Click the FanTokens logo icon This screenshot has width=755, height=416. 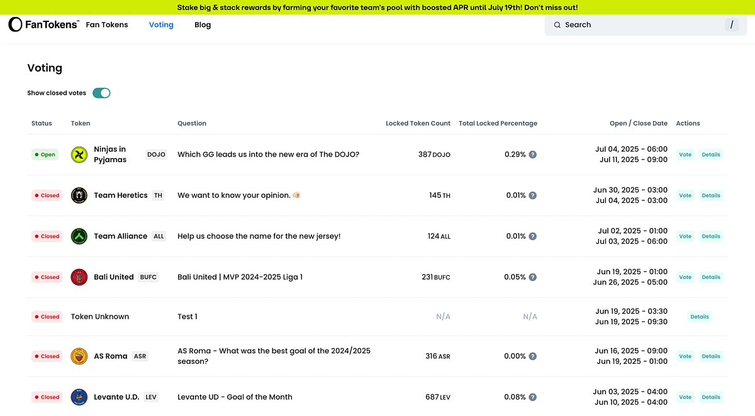(15, 25)
